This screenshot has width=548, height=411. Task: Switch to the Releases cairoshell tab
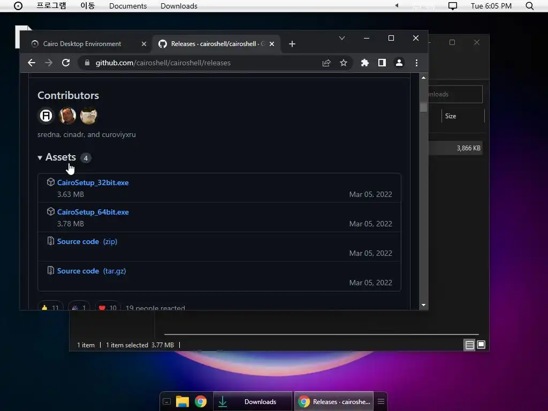[213, 44]
